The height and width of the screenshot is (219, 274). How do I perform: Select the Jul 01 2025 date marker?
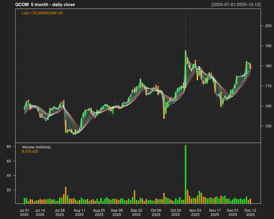[x=24, y=212]
